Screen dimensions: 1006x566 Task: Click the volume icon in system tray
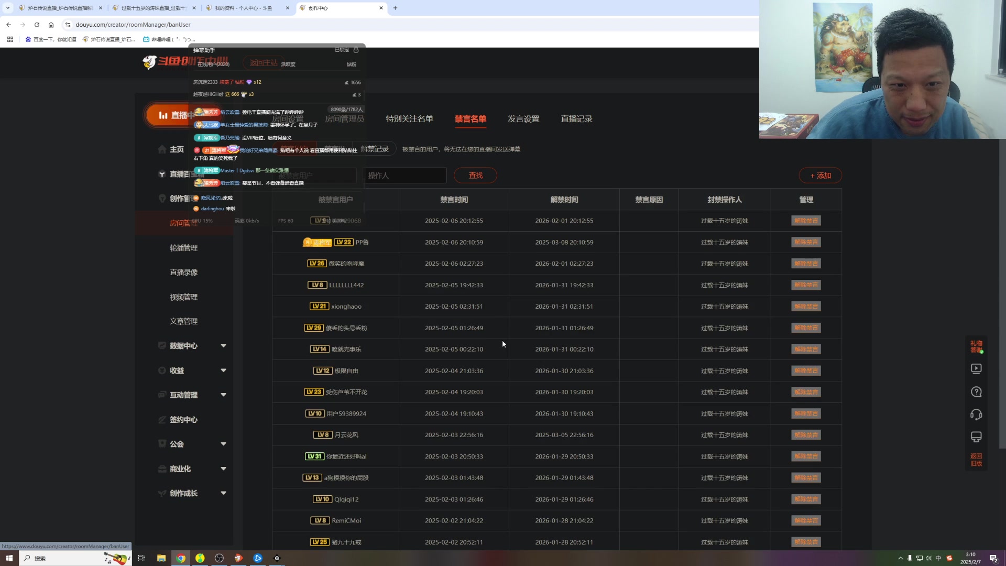[928, 558]
